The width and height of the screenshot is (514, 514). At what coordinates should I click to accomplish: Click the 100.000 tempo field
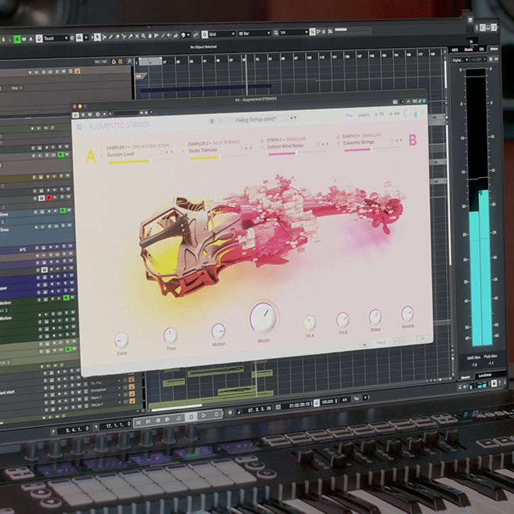pos(328,401)
